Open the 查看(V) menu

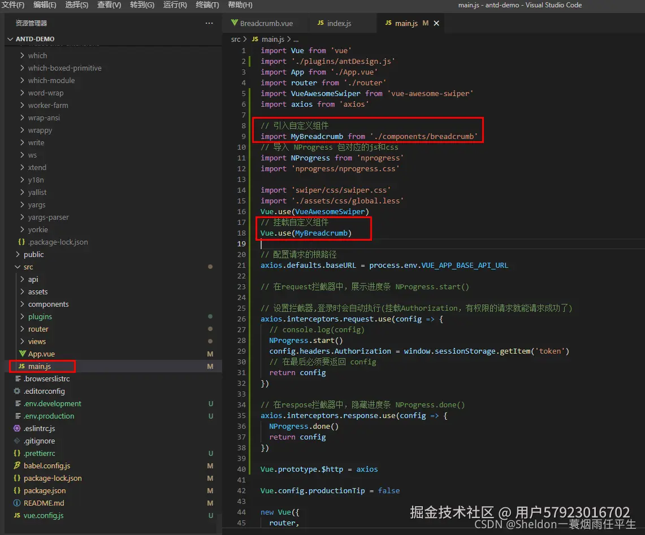tap(109, 5)
